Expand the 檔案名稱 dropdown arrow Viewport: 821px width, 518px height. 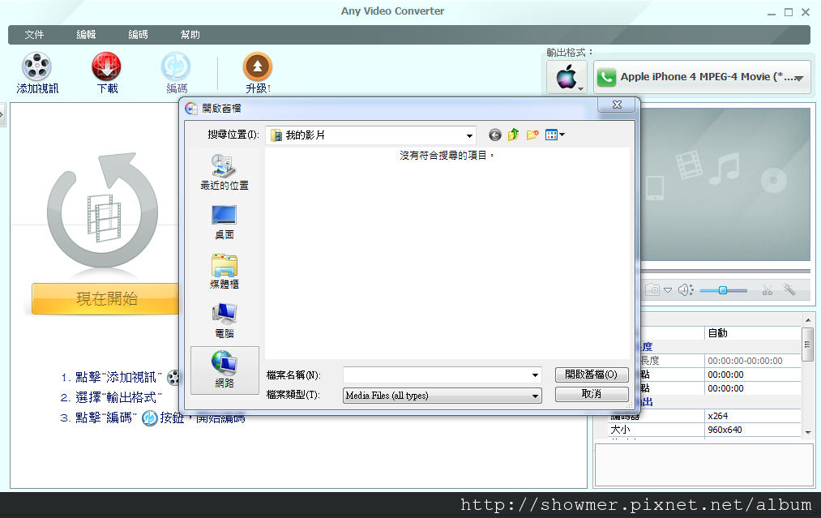[x=535, y=375]
